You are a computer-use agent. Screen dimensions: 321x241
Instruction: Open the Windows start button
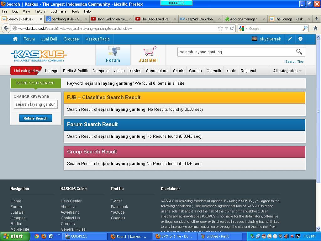[x=15, y=236]
